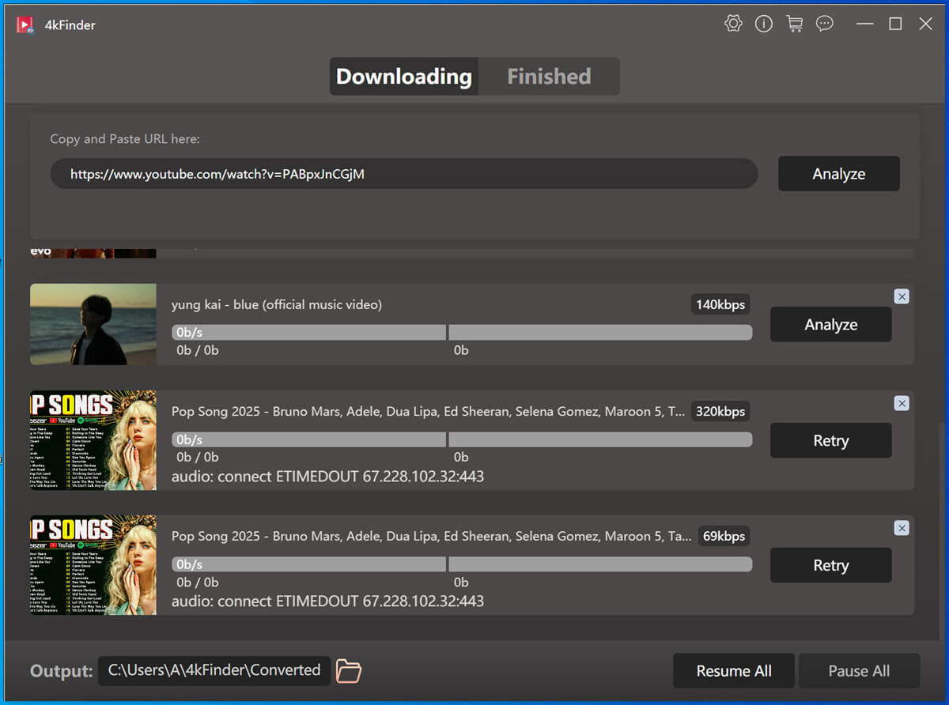This screenshot has height=705, width=949.
Task: Retry the 69kbps Pop Song download
Action: [x=830, y=566]
